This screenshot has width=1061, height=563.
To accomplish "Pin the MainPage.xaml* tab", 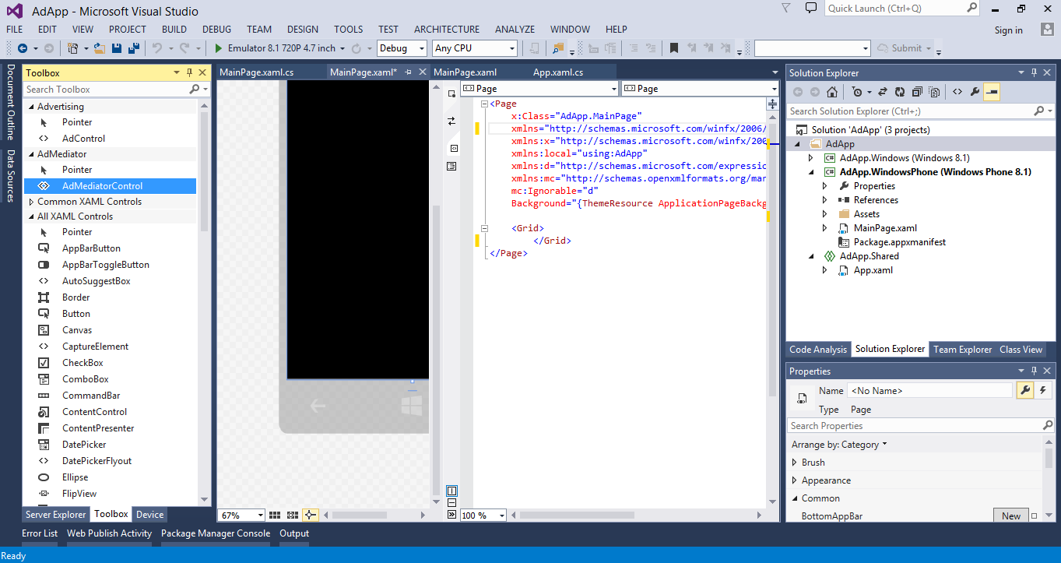I will coord(408,72).
